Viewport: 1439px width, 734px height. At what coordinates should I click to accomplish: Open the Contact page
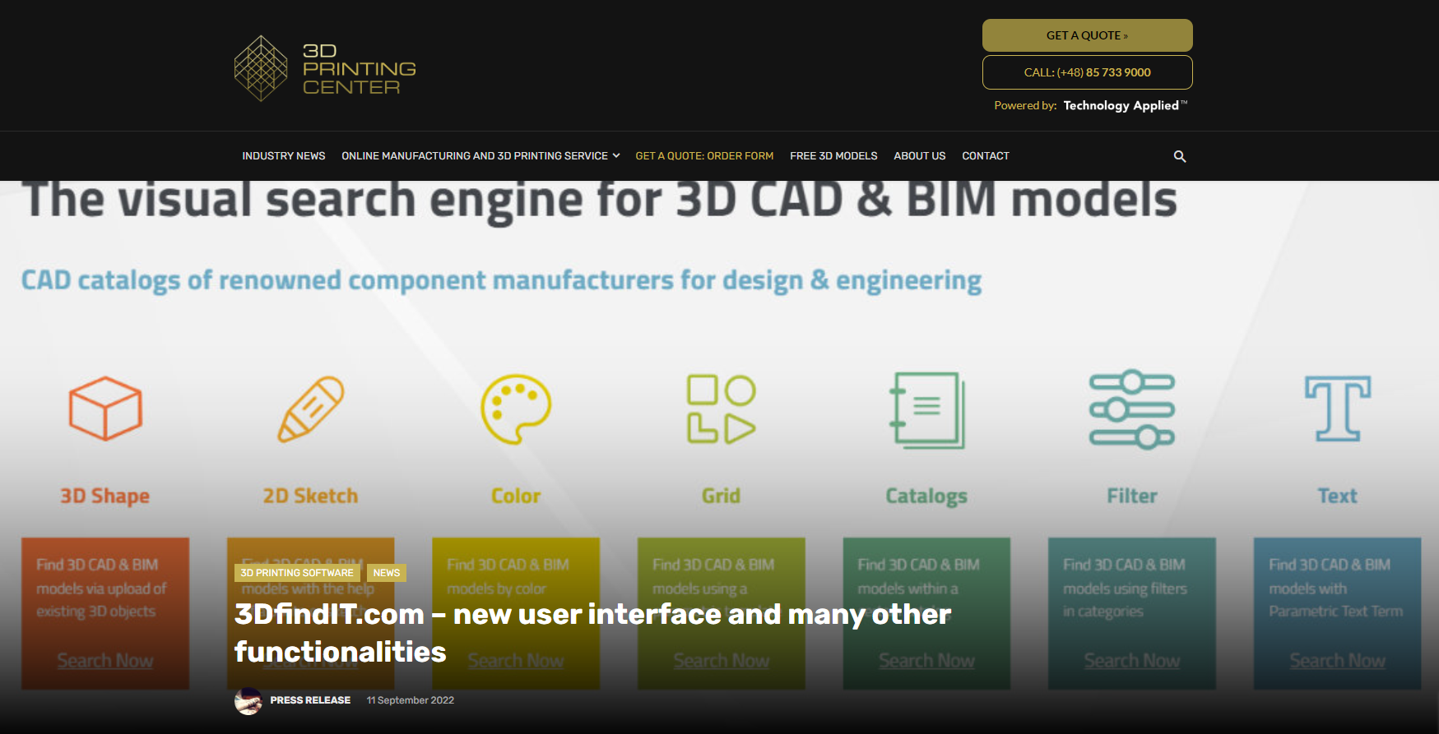pyautogui.click(x=986, y=156)
